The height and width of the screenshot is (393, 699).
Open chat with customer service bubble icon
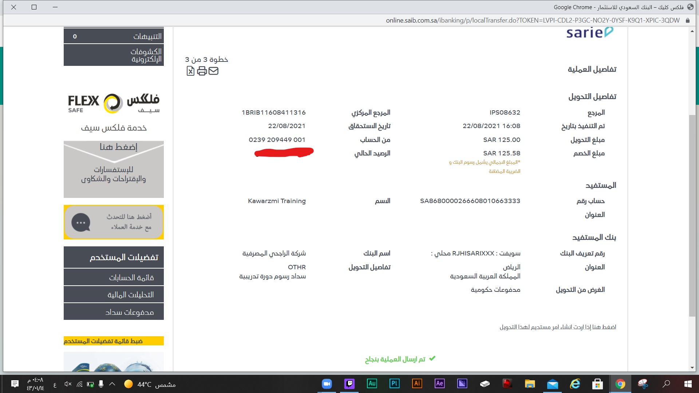click(x=81, y=222)
